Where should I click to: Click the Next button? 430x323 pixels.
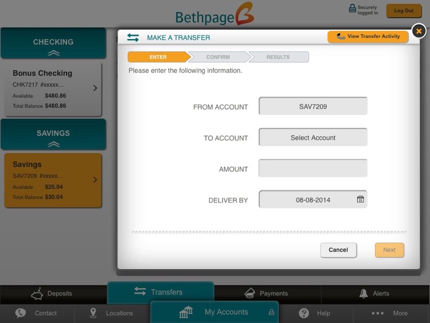389,250
